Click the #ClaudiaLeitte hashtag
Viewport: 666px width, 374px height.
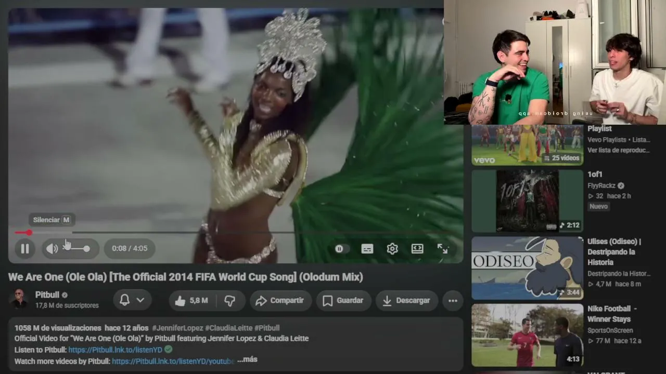point(228,328)
